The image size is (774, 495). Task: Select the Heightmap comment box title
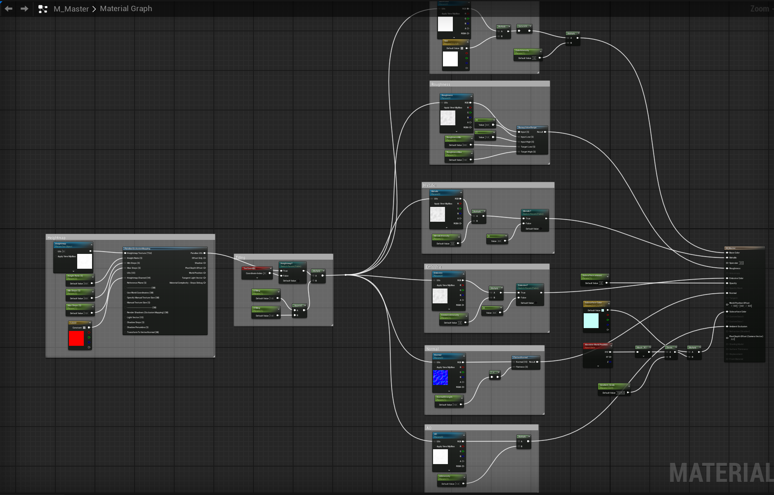pyautogui.click(x=57, y=238)
